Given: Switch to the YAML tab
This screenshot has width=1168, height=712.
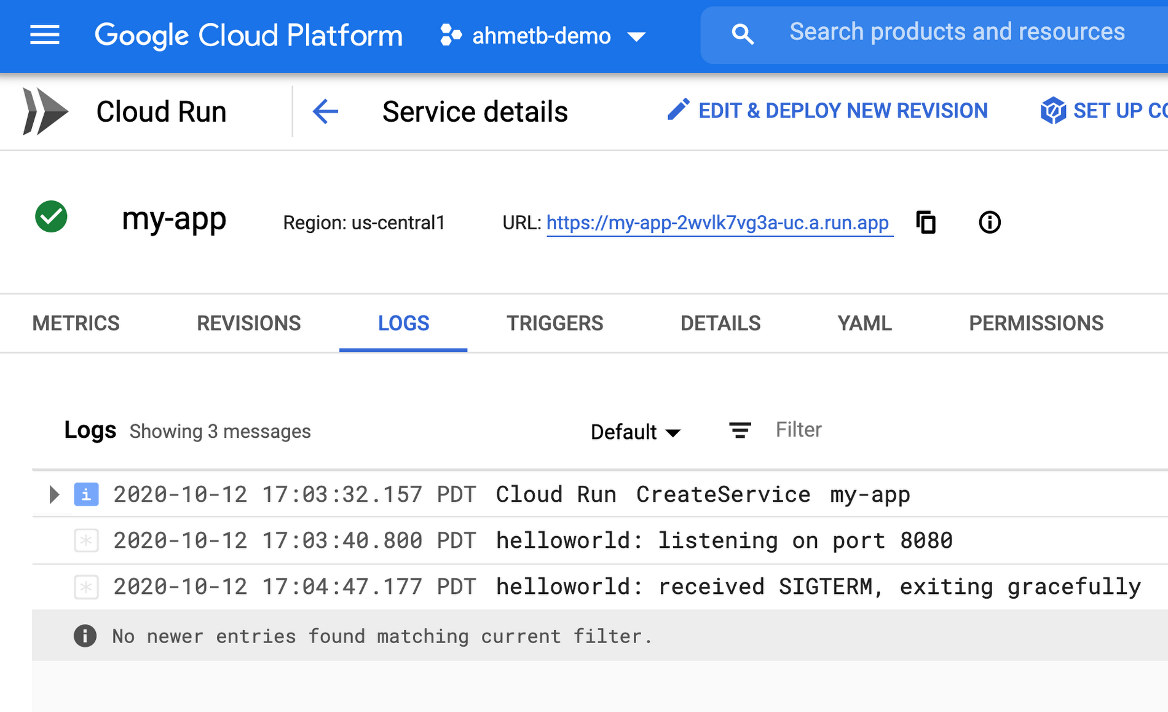Looking at the screenshot, I should [x=864, y=323].
